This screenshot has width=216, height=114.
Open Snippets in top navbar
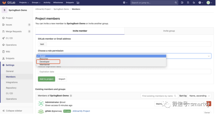coord(70,3)
